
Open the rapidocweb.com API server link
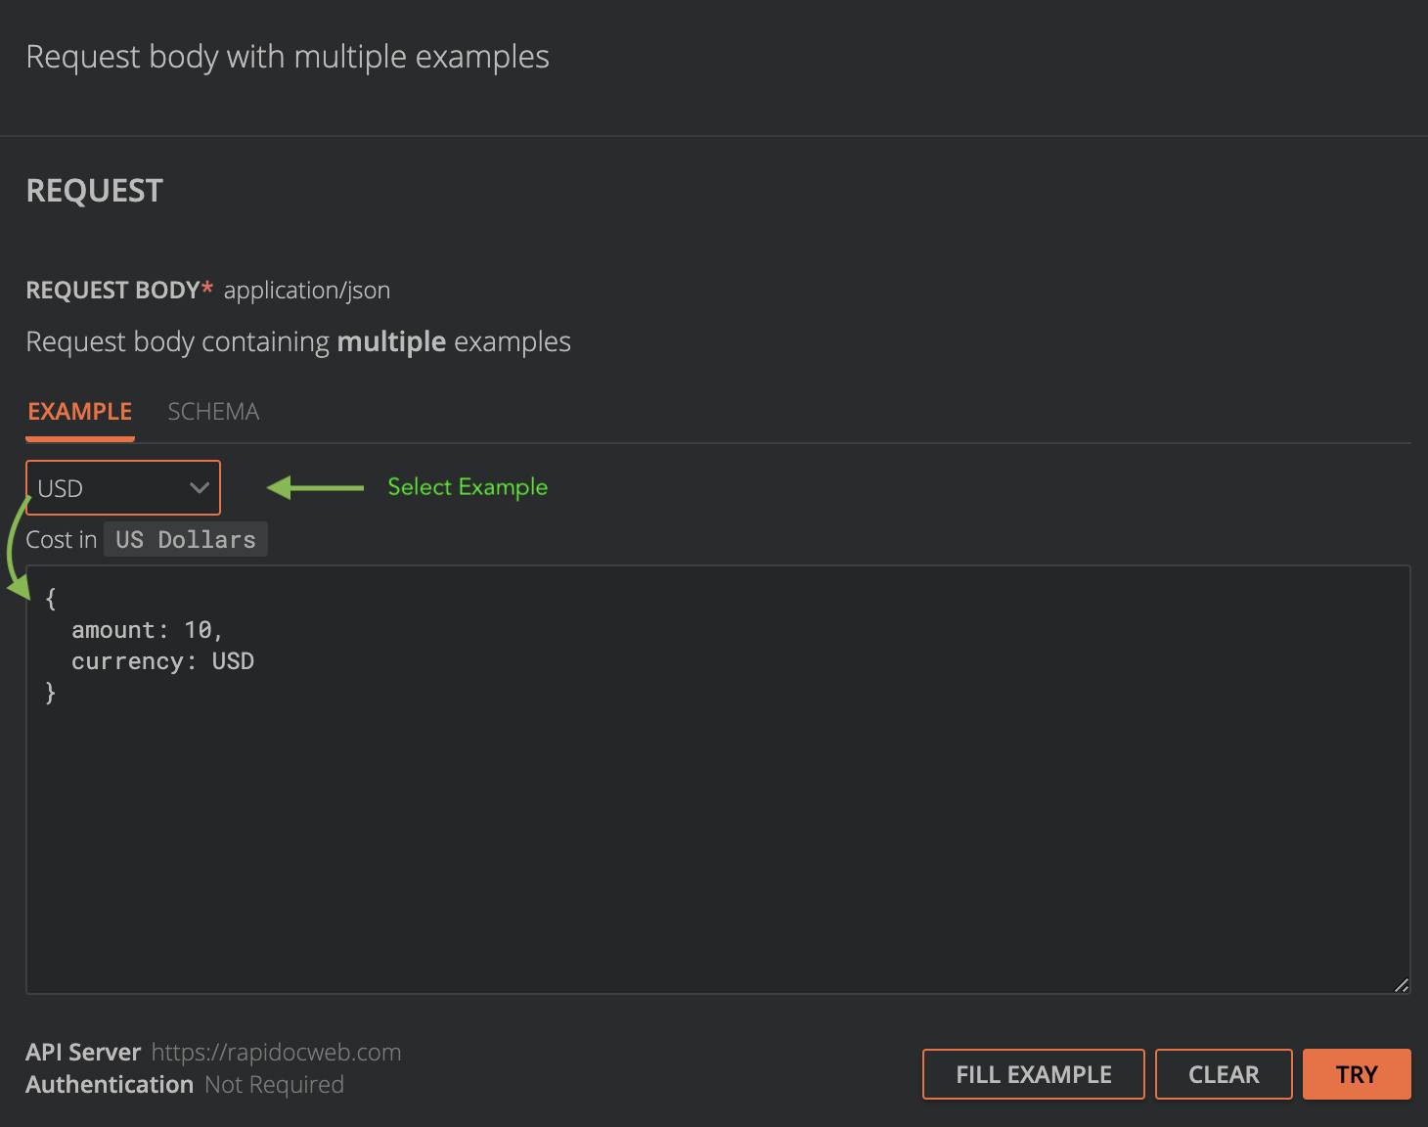click(x=276, y=1052)
